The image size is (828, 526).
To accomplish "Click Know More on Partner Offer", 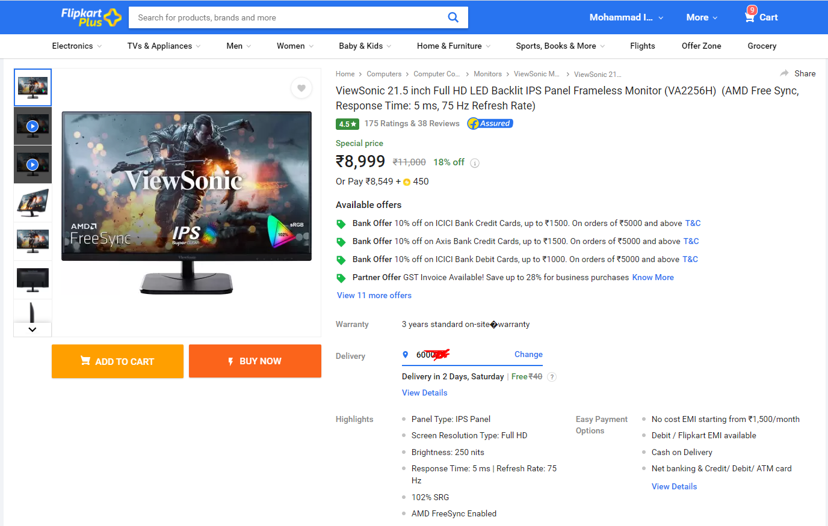I will pos(653,277).
